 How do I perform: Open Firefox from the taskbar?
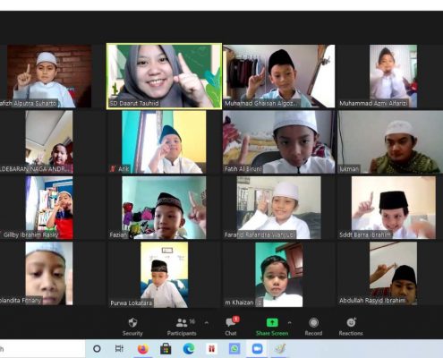click(143, 348)
